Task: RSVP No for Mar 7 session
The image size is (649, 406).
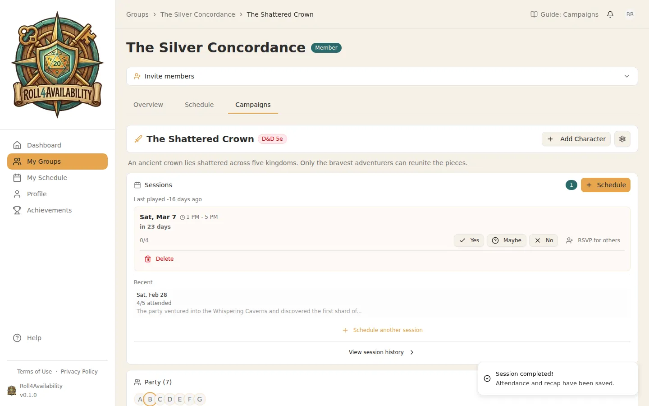Action: [x=544, y=240]
